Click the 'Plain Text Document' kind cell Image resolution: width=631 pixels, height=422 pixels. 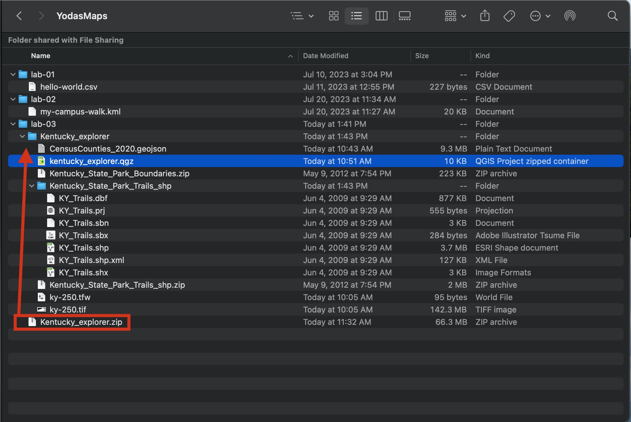pyautogui.click(x=514, y=149)
